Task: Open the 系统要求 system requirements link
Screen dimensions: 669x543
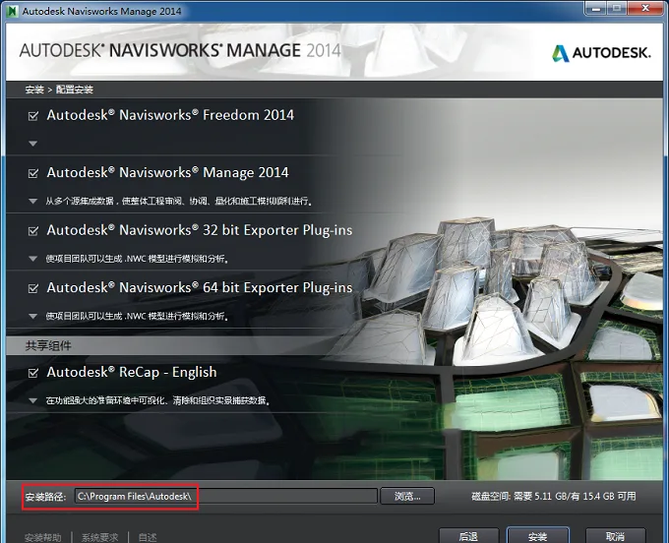Action: click(x=99, y=537)
